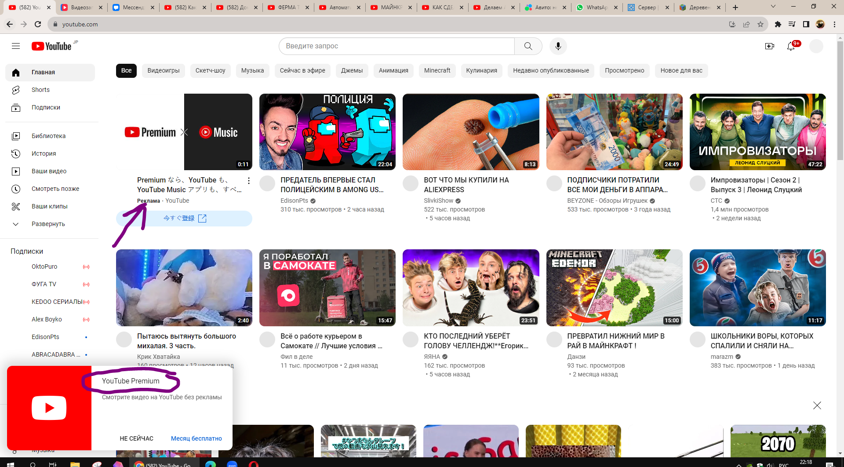This screenshot has width=844, height=467.
Task: Select the Видеоигры filter chip
Action: pos(164,70)
